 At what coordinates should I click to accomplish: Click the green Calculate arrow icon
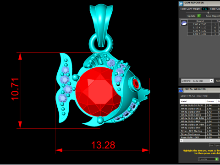(217, 159)
